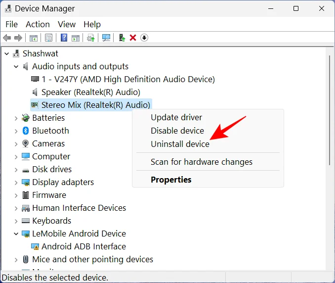The image size is (335, 283).
Task: Click the Human Interface Devices icon
Action: coord(26,208)
